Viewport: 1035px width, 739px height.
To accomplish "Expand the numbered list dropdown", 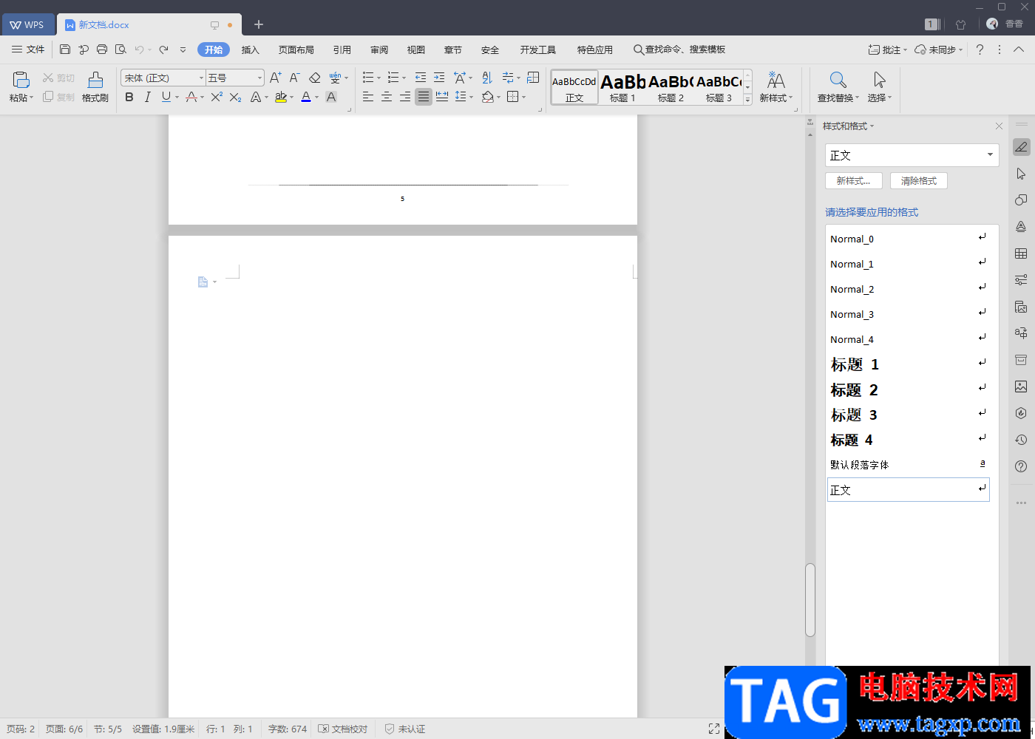I will pyautogui.click(x=404, y=78).
